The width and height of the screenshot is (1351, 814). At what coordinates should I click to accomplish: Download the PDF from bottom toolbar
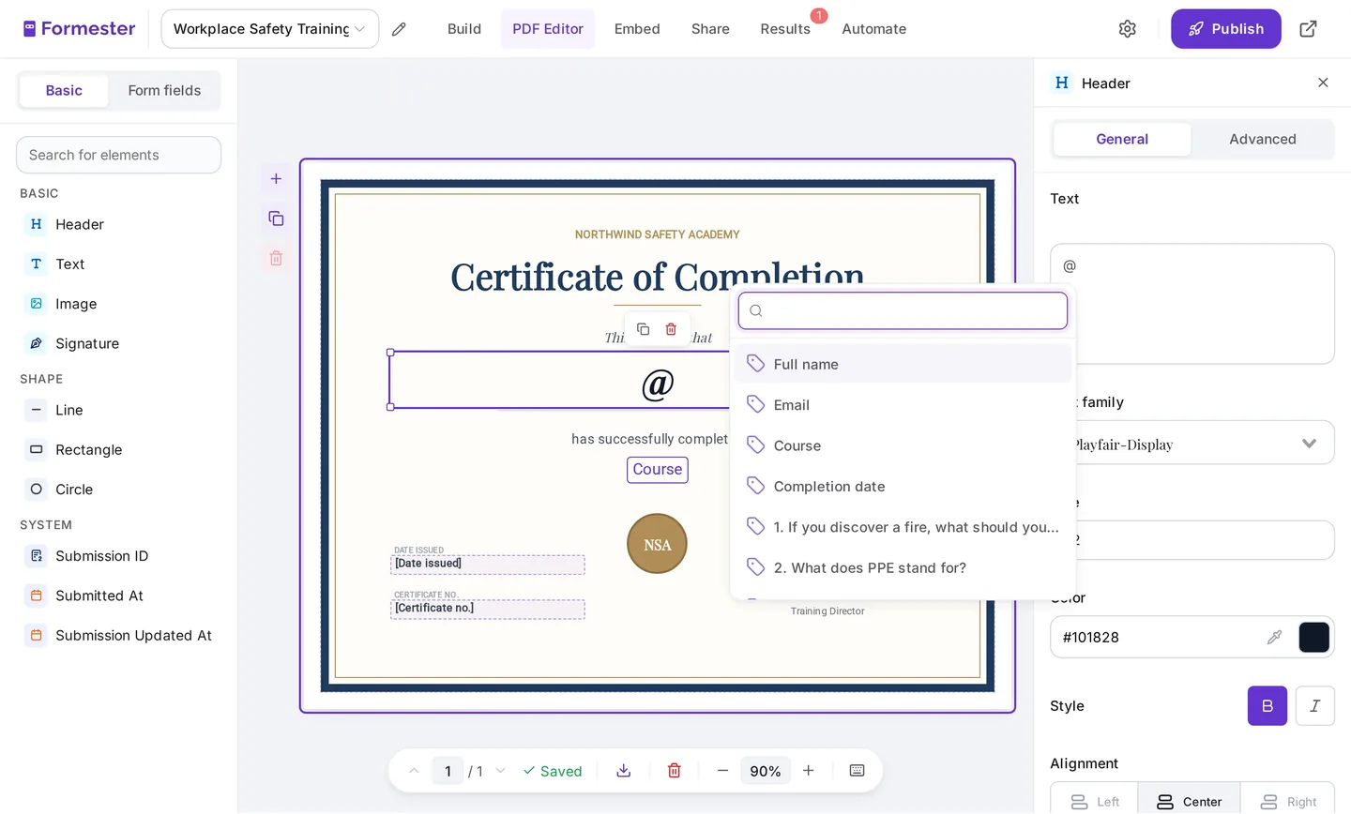(623, 771)
